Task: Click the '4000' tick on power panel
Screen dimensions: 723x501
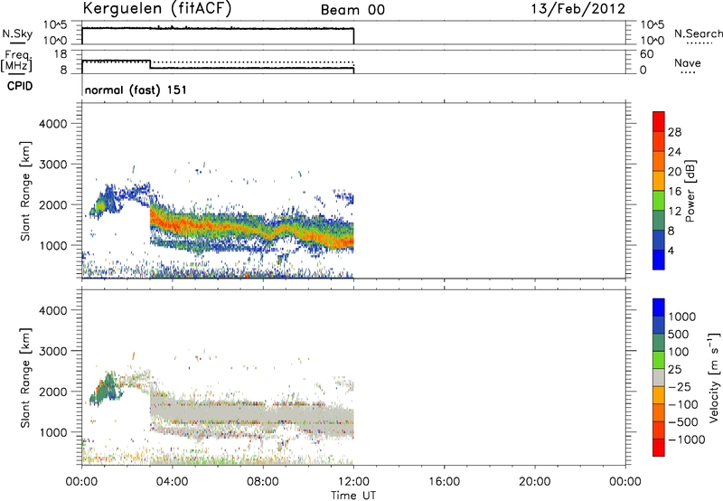Action: 52,124
